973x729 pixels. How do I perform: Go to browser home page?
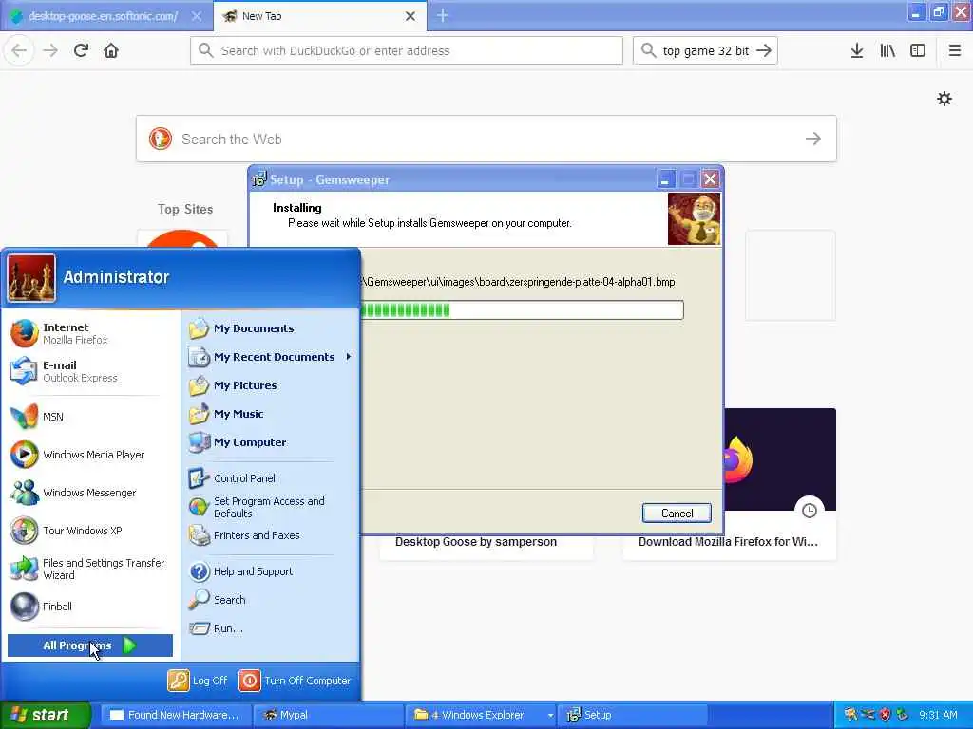111,51
